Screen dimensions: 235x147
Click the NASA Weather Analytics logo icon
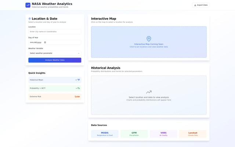(28, 5)
